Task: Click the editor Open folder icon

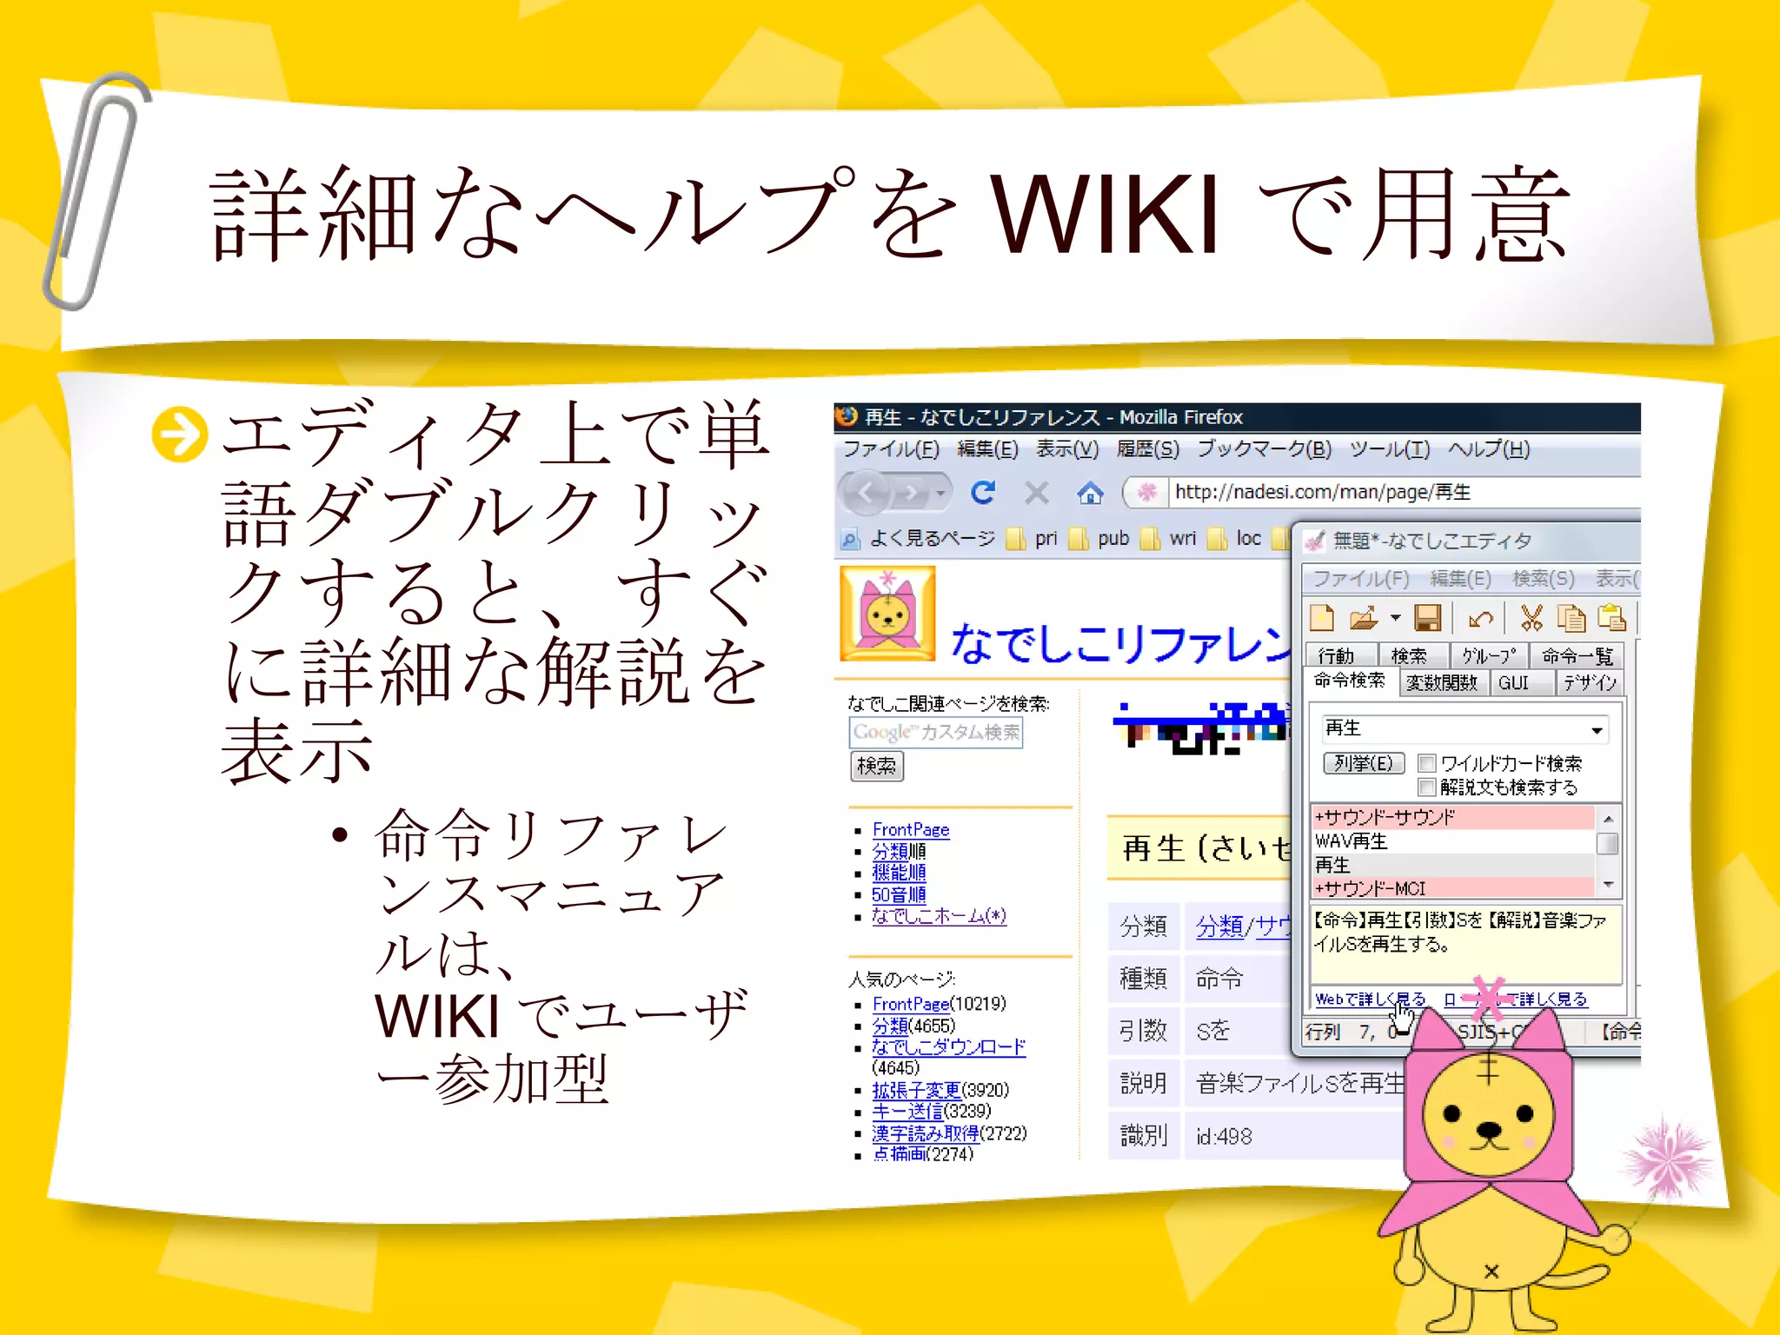Action: click(1364, 618)
